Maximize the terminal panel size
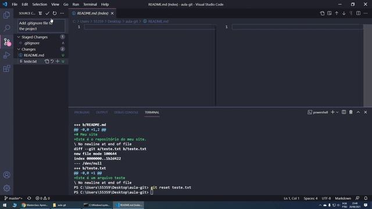Viewport: 372px width, 209px height. point(358,112)
